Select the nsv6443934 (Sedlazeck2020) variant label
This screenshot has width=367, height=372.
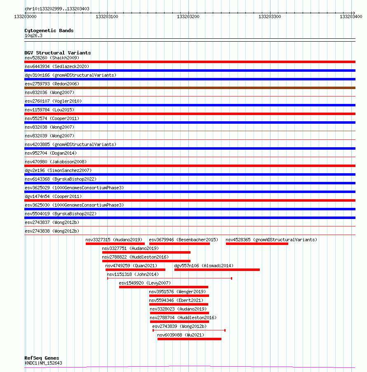(57, 66)
